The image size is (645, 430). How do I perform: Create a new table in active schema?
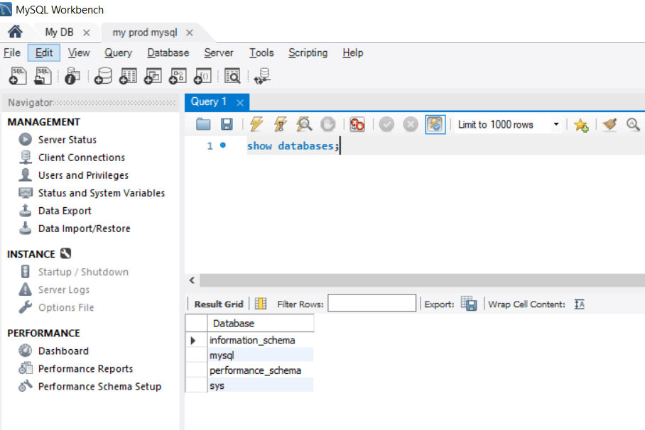coord(127,75)
